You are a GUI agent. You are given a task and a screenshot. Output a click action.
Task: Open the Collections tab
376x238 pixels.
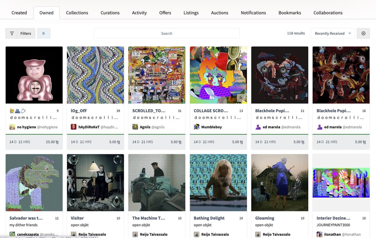(x=77, y=13)
